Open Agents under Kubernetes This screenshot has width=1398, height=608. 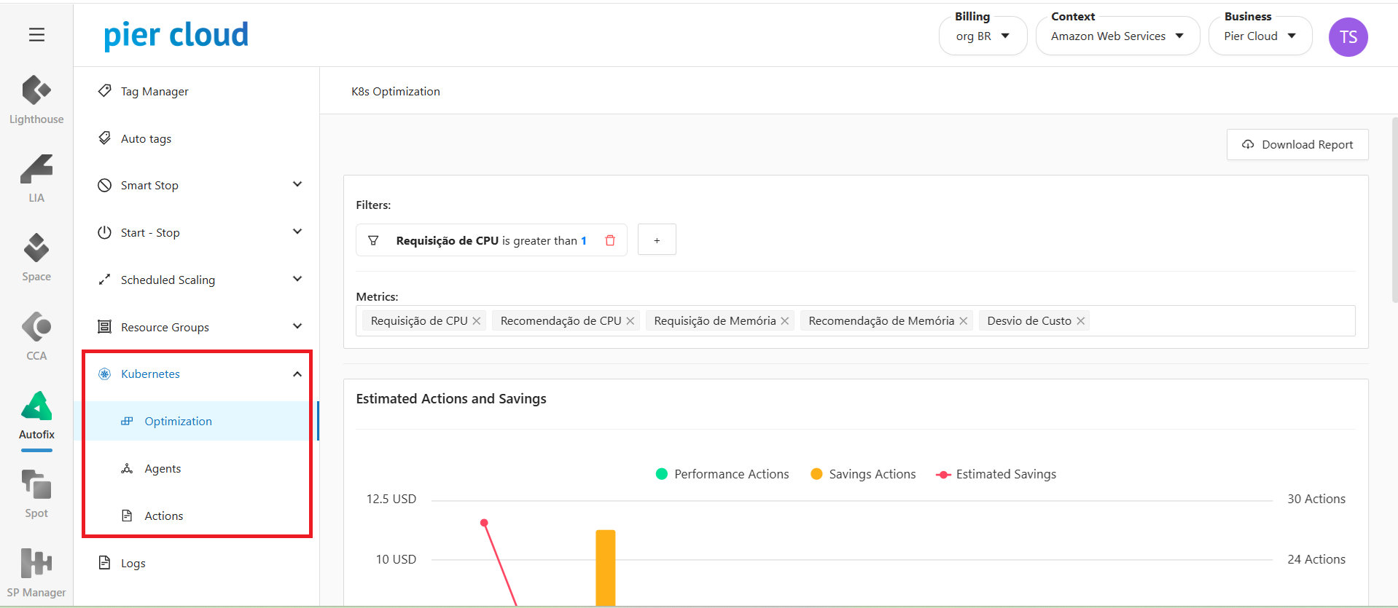pyautogui.click(x=163, y=468)
